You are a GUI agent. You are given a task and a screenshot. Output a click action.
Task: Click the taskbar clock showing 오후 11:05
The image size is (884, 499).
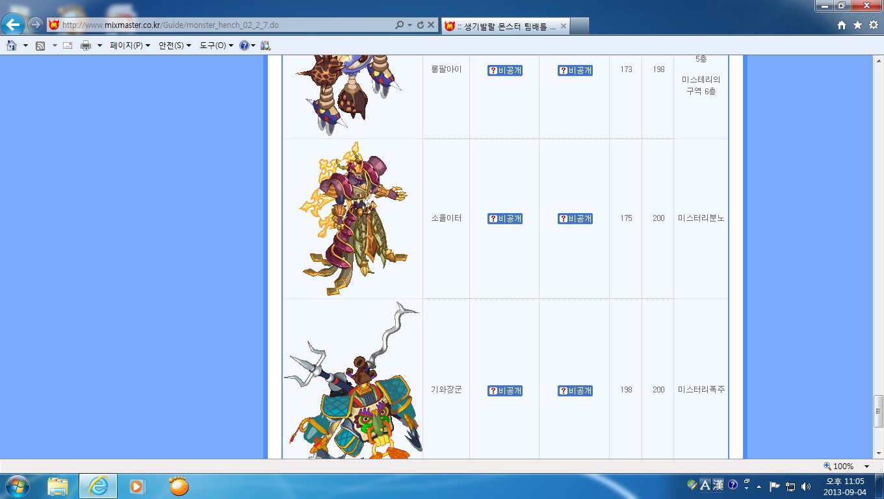coord(845,486)
